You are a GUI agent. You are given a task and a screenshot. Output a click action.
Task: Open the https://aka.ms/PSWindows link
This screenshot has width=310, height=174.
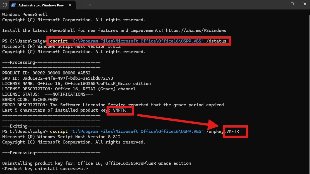pyautogui.click(x=196, y=30)
